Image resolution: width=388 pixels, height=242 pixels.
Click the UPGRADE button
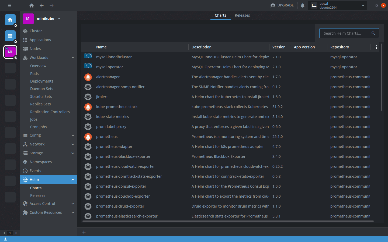point(282,5)
